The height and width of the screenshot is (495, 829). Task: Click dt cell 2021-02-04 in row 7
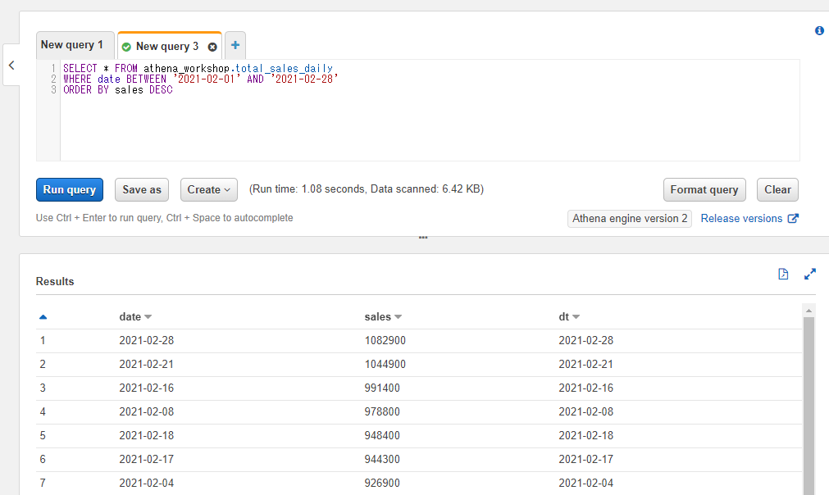[x=585, y=484]
